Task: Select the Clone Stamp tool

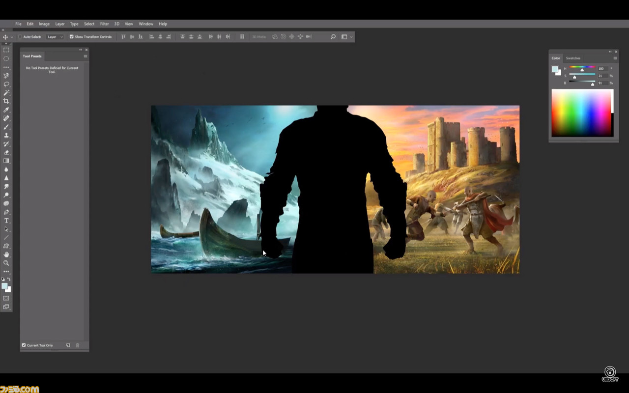Action: point(6,135)
